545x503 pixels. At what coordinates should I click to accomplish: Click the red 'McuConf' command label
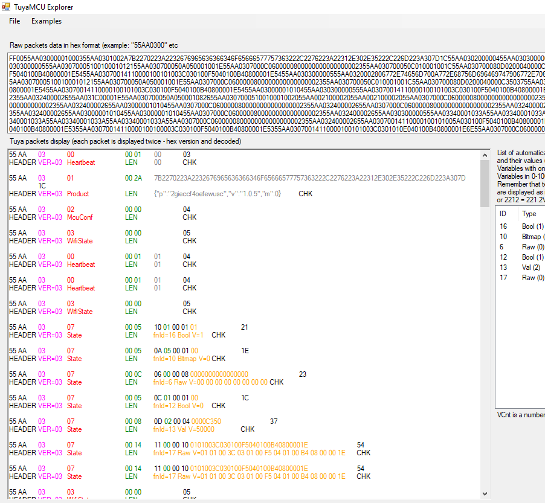click(80, 217)
